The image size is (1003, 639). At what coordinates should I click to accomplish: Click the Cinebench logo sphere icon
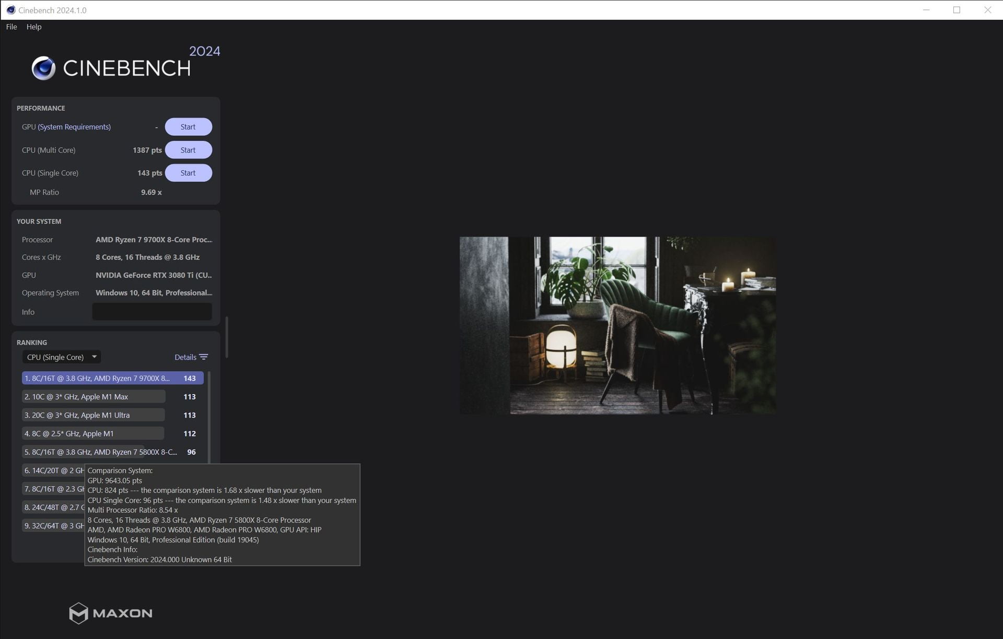pos(43,68)
